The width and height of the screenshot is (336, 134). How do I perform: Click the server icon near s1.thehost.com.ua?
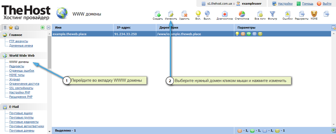pos(203,4)
